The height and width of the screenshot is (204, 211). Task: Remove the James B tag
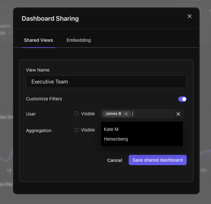tap(126, 114)
